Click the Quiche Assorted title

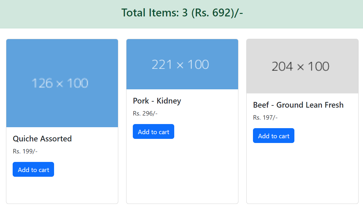click(x=42, y=139)
